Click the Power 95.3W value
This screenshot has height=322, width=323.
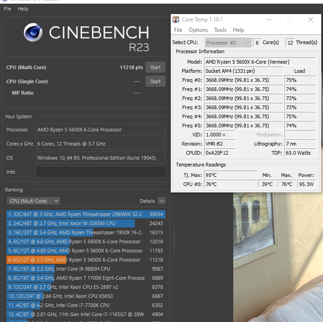(306, 184)
